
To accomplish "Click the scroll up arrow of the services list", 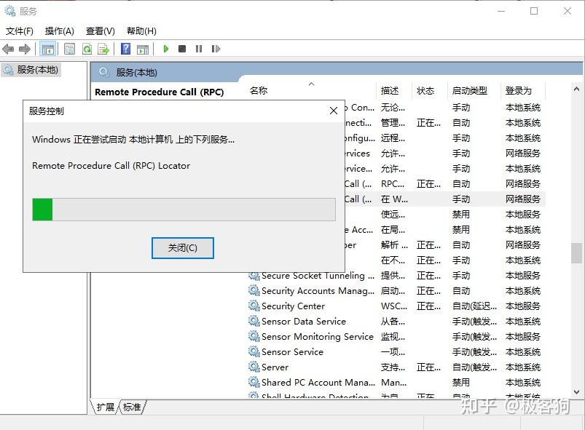I will point(576,89).
